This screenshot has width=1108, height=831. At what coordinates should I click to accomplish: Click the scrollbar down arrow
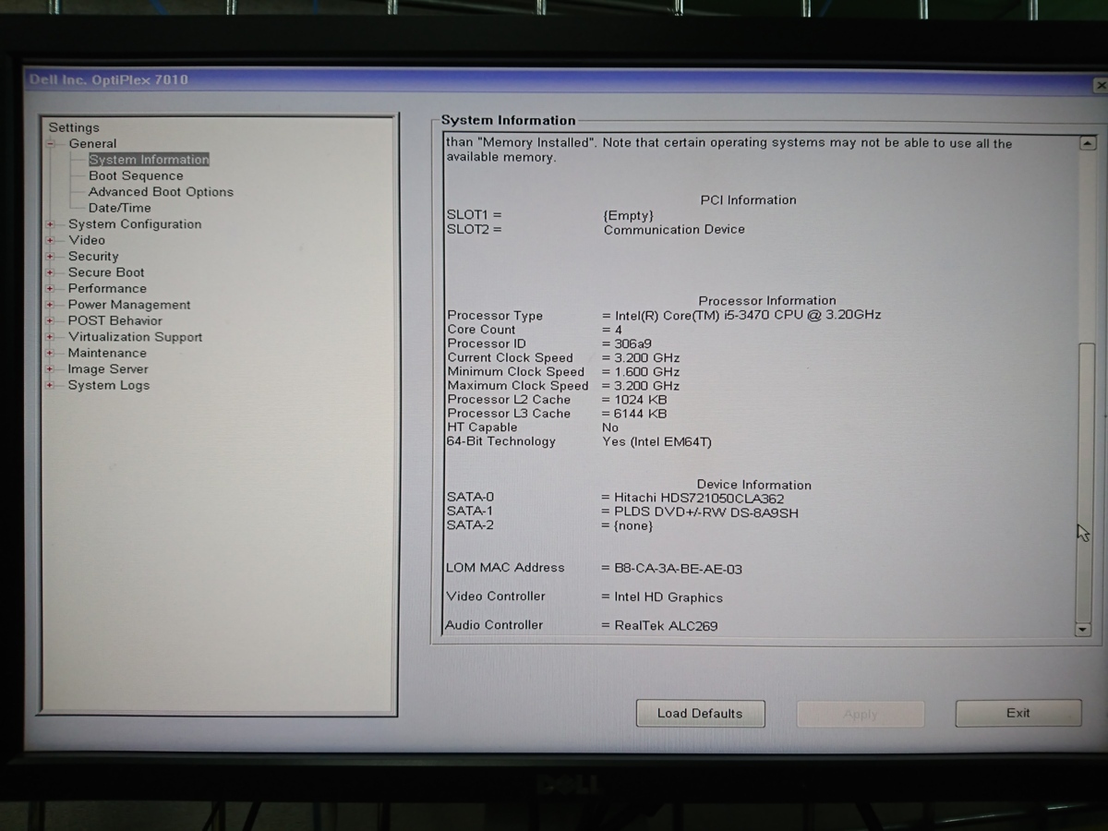click(x=1084, y=629)
